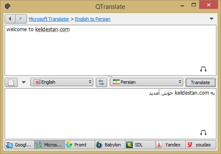Viewport: 221px width, 154px height.
Task: Click the splitter dots between text panes
Action: point(110,77)
